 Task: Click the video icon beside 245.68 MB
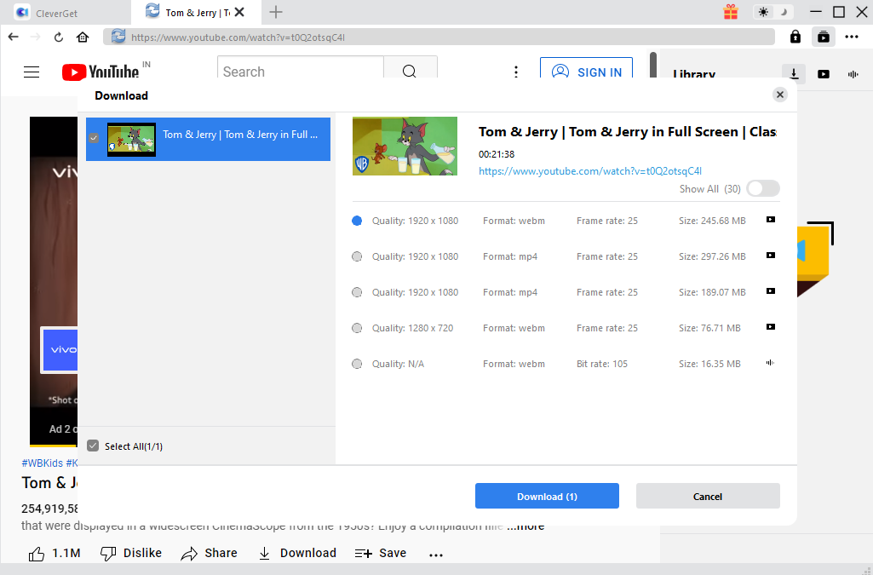(x=771, y=219)
